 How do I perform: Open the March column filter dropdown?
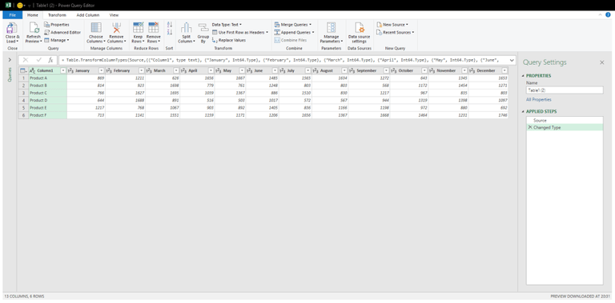tap(176, 70)
